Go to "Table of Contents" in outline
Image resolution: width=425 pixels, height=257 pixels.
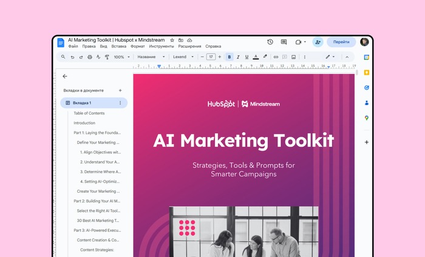89,113
